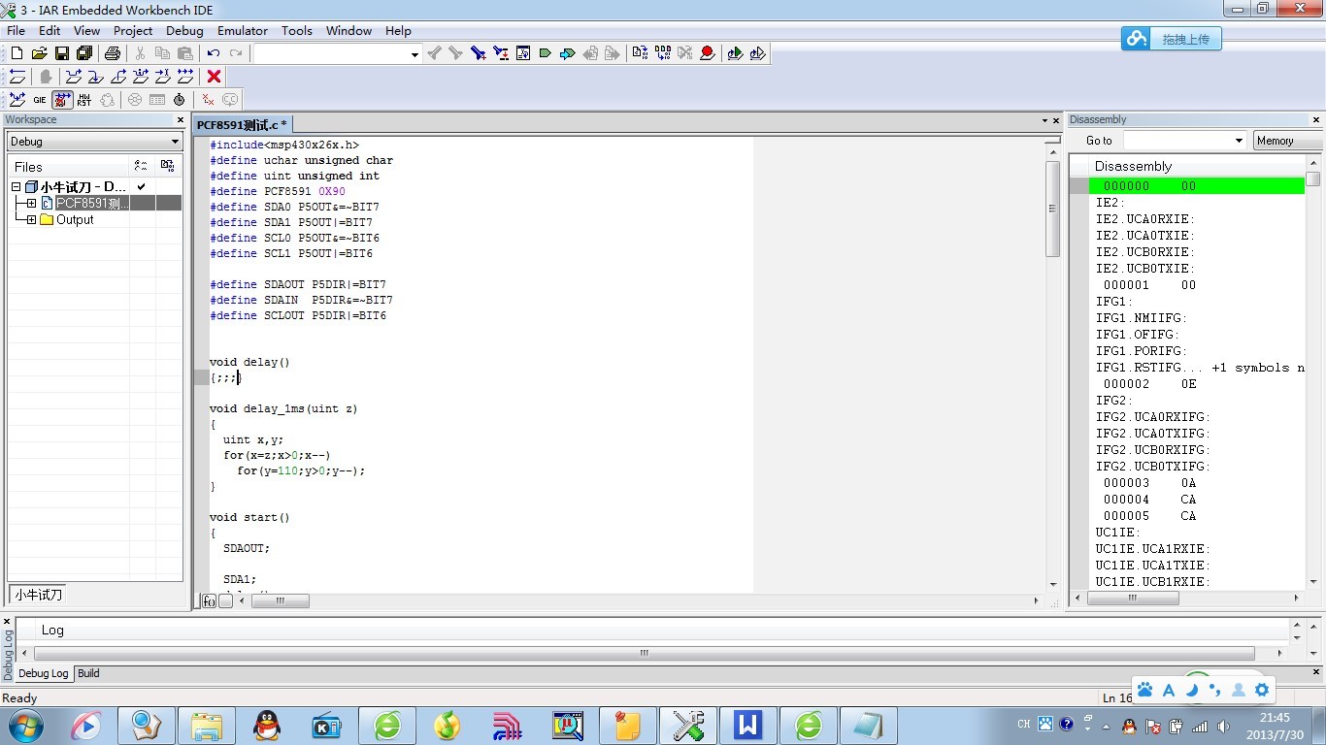Open the Edit menu

coord(50,30)
